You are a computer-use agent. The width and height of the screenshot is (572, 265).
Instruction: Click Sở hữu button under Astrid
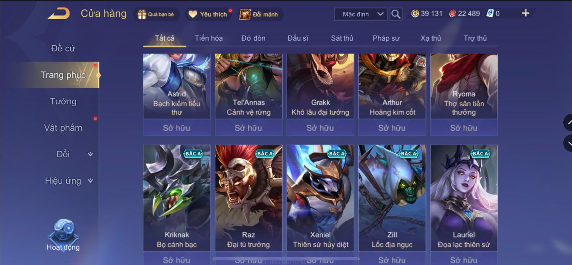177,128
